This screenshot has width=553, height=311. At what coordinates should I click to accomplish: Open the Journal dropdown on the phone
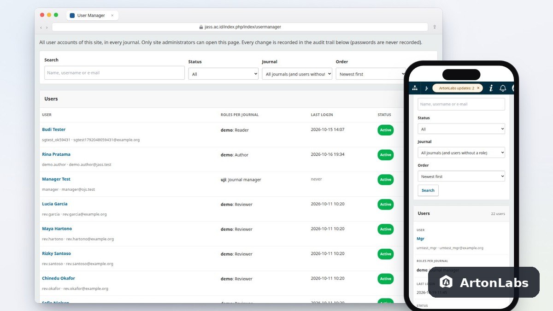tap(461, 153)
